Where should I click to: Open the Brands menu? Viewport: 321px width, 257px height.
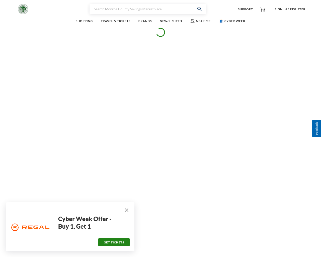point(145,21)
